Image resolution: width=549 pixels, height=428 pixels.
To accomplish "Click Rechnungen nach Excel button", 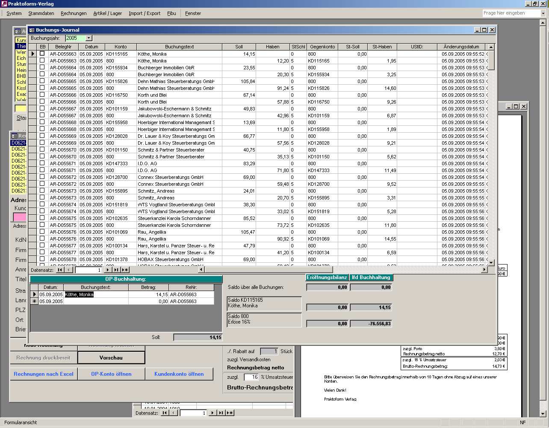I will click(x=44, y=374).
